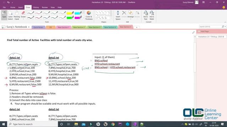Click the Suraj Ghimire account avatar
227x127 pixels.
(196, 2)
